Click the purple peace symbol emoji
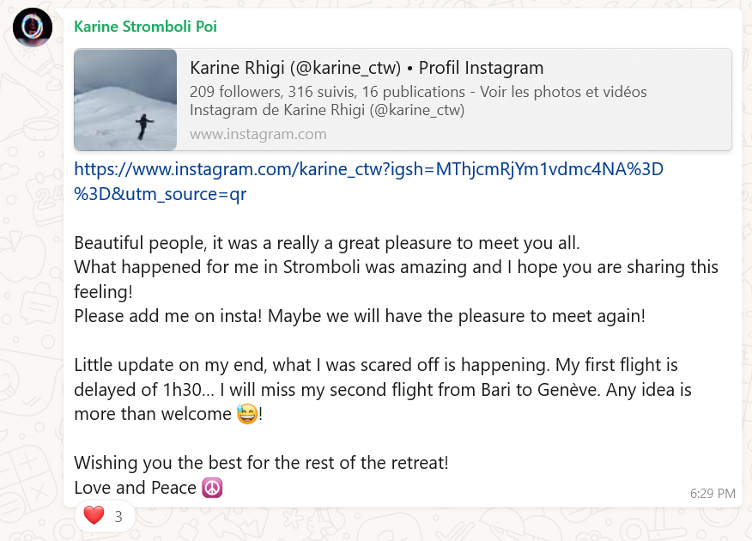Screen dimensions: 752x541 (211, 488)
